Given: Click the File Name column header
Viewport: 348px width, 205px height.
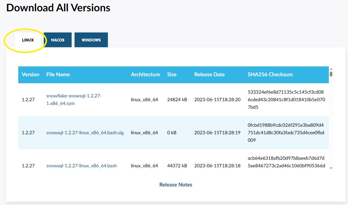Looking at the screenshot, I should 58,75.
